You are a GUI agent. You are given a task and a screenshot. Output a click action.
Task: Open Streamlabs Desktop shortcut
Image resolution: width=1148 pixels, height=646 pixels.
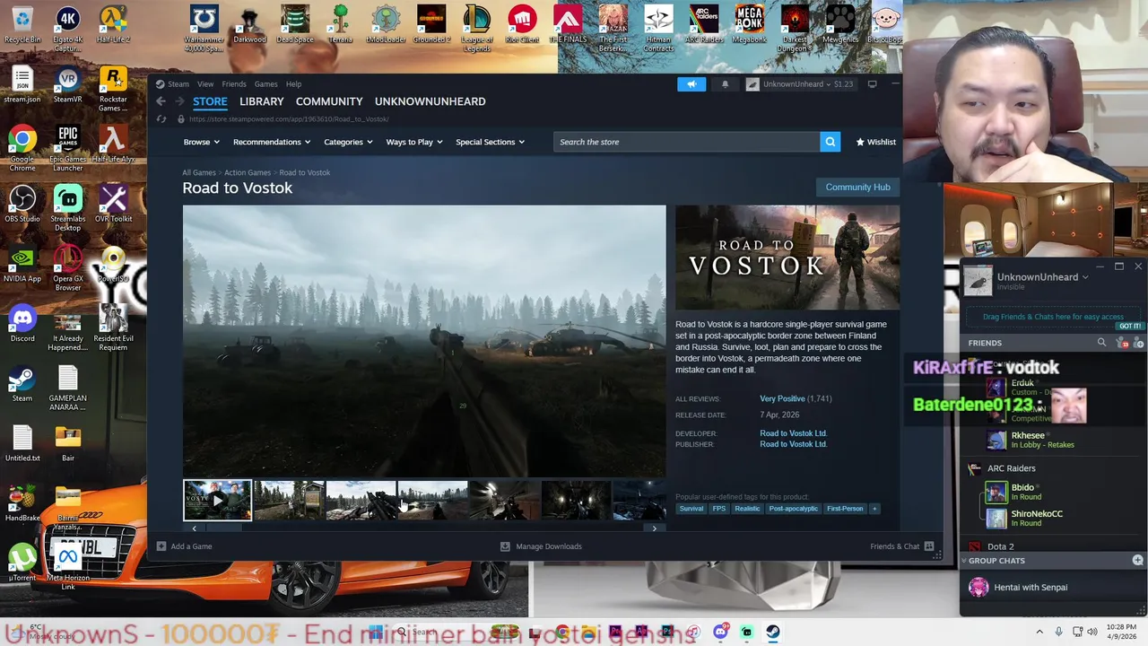[x=67, y=208]
